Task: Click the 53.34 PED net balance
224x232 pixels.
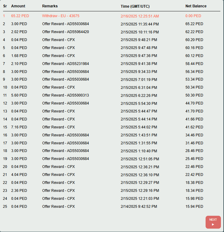Action: click(x=194, y=79)
